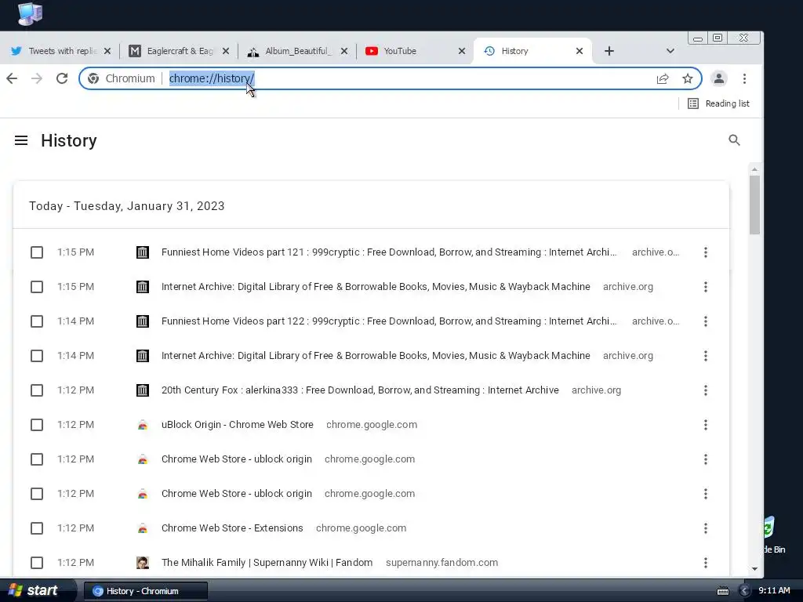803x602 pixels.
Task: Select the active History tab
Action: (532, 51)
